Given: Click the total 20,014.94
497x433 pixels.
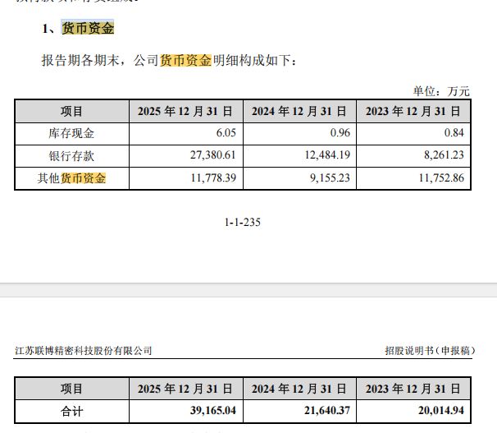Looking at the screenshot, I should click(441, 411).
